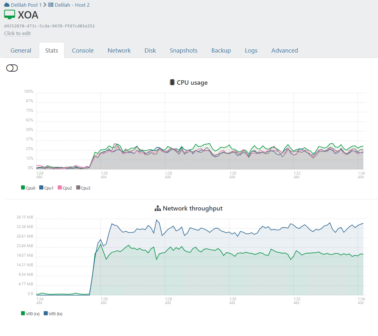Click the host server icon beside Delilah
378x336 pixels.
51,5
